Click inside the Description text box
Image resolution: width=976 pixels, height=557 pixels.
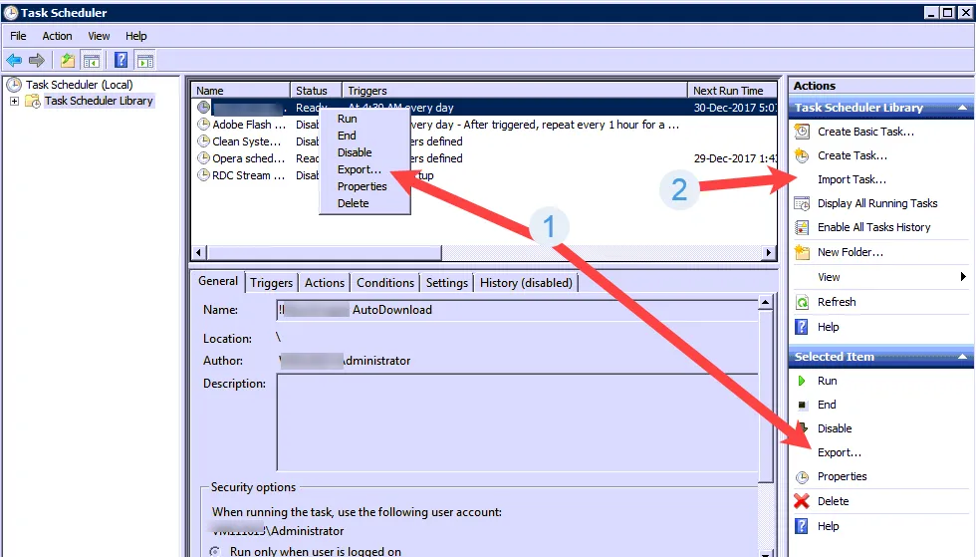point(517,422)
